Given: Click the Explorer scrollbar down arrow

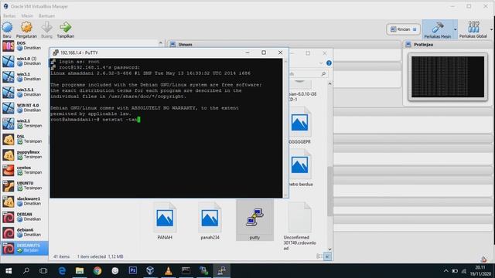Looking at the screenshot, I should click(x=329, y=249).
